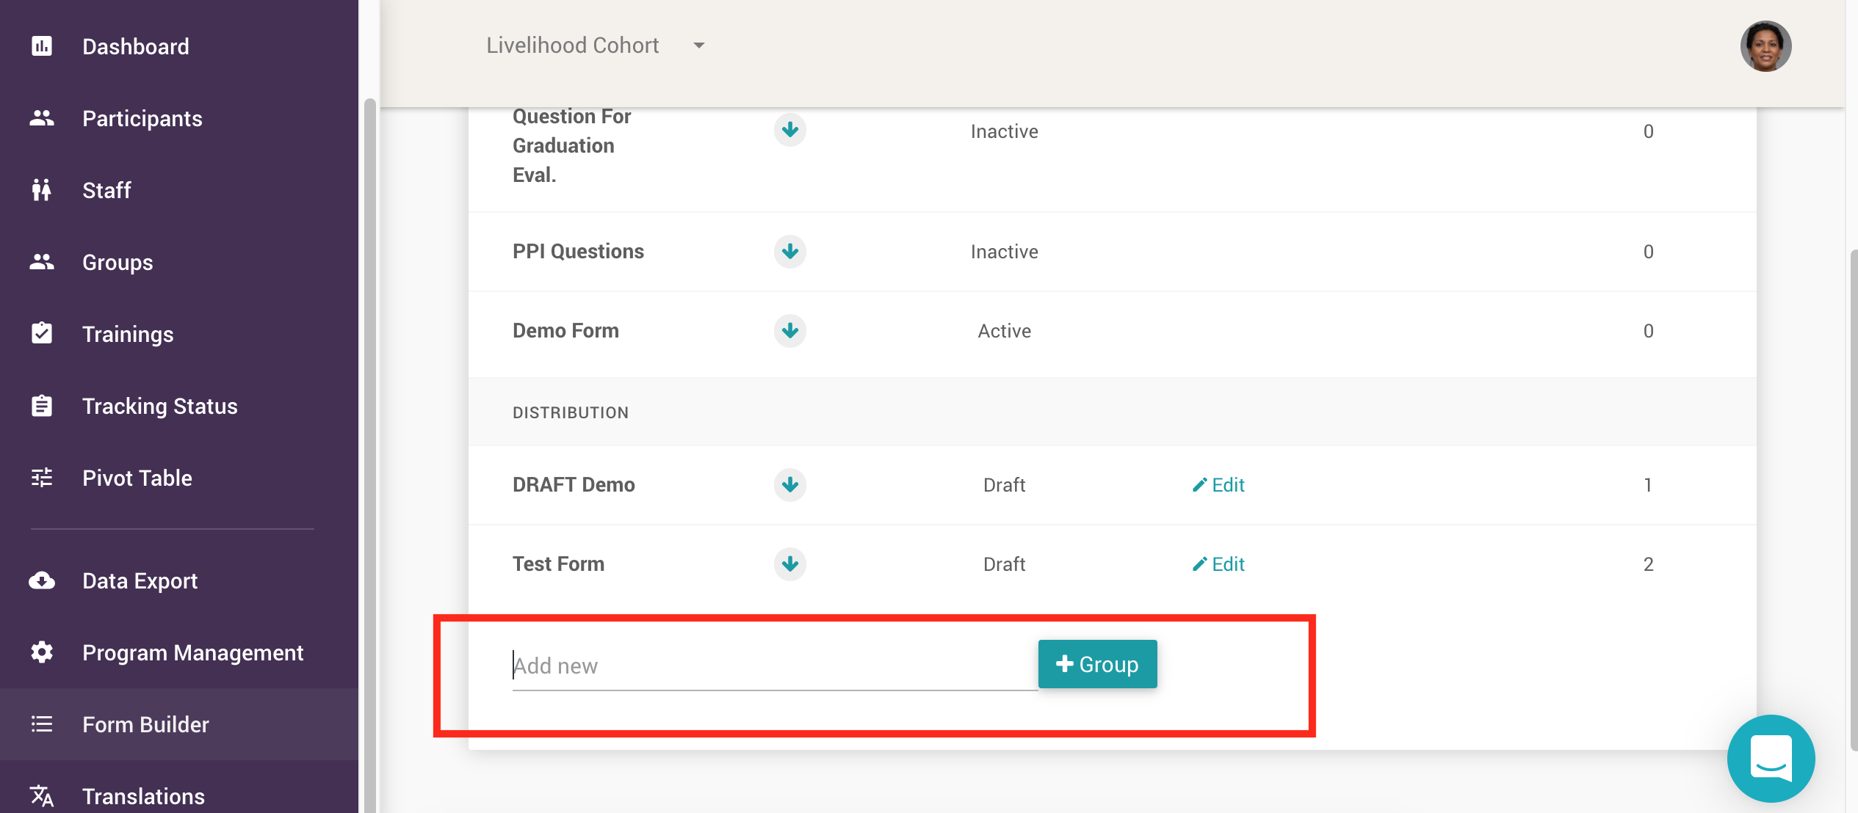Viewport: 1858px width, 813px height.
Task: Open the Livelihood Cohort dropdown
Action: click(x=698, y=45)
